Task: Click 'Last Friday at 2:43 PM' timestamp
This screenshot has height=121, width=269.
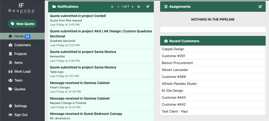Action: pyautogui.click(x=65, y=25)
